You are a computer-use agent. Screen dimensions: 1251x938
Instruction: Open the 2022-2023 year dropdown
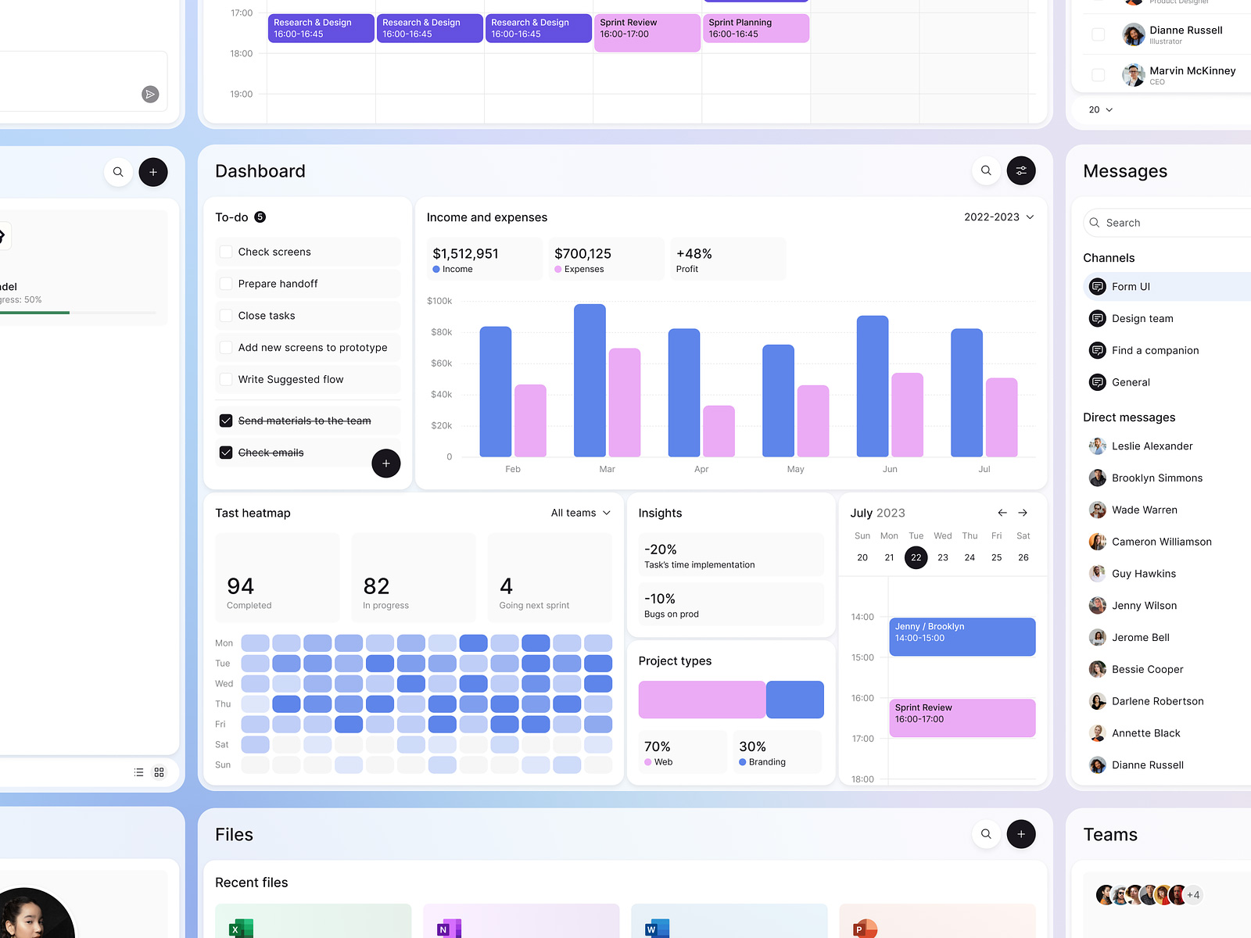tap(998, 217)
